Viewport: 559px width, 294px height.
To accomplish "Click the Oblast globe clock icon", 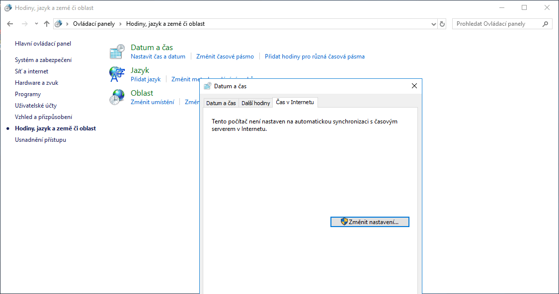I will (117, 97).
